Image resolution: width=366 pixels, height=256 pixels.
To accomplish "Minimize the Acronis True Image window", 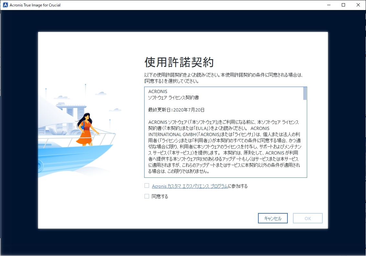I will coord(329,5).
